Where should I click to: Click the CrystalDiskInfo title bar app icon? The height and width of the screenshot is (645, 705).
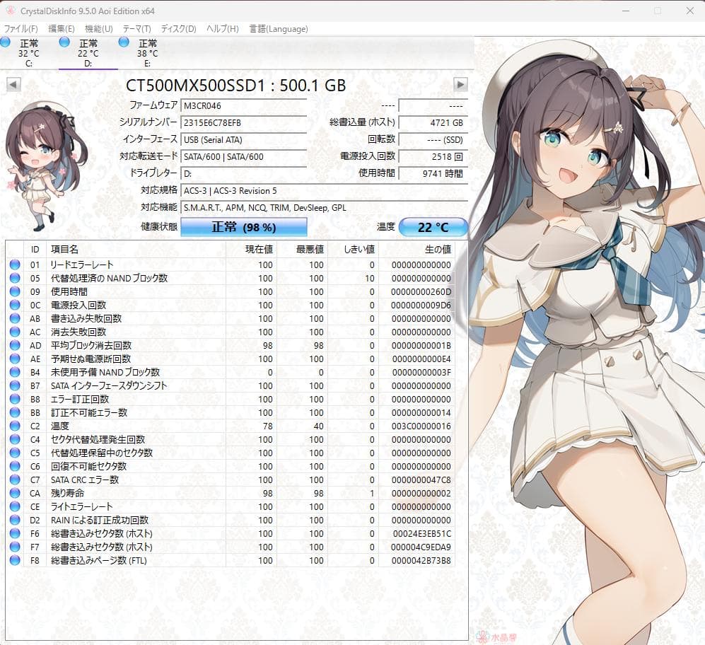click(10, 11)
